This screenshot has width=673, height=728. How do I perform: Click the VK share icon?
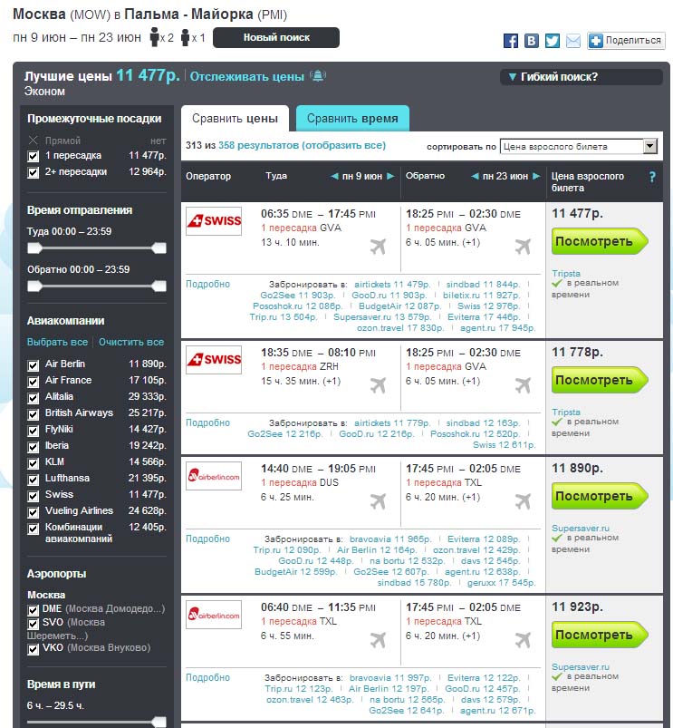point(532,41)
